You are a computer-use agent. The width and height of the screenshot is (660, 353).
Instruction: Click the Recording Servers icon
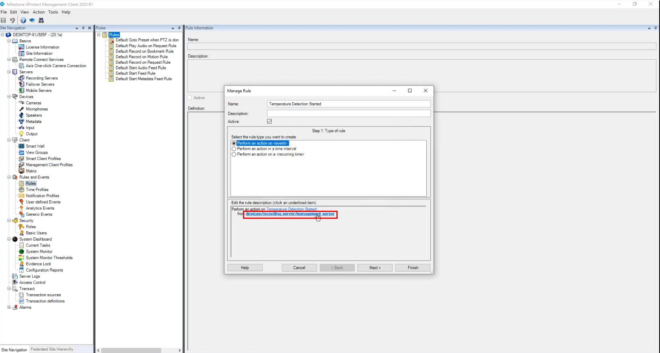tap(22, 78)
